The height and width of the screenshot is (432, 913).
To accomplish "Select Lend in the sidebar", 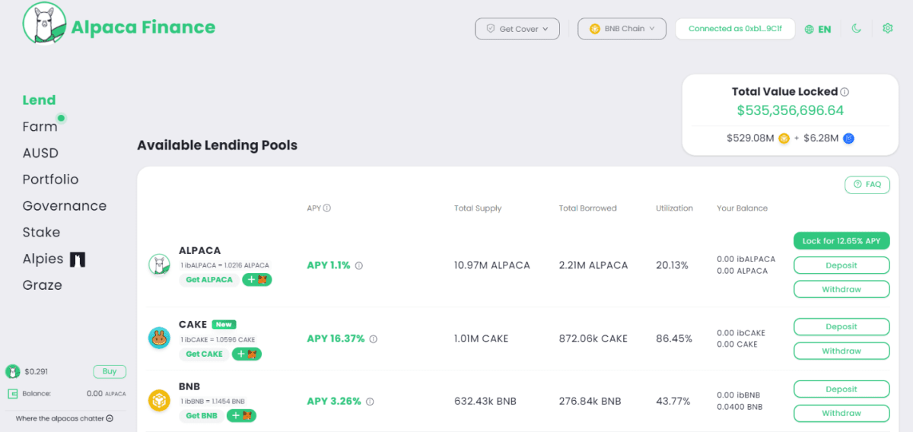I will [x=39, y=100].
